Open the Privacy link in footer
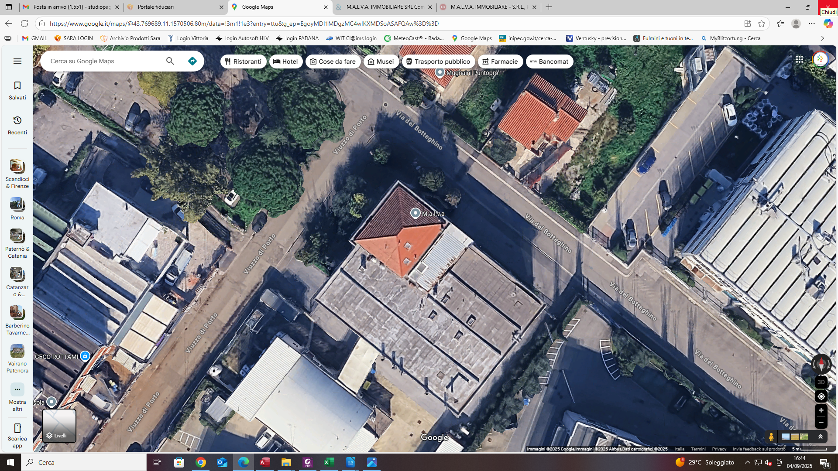The height and width of the screenshot is (471, 838). [719, 449]
